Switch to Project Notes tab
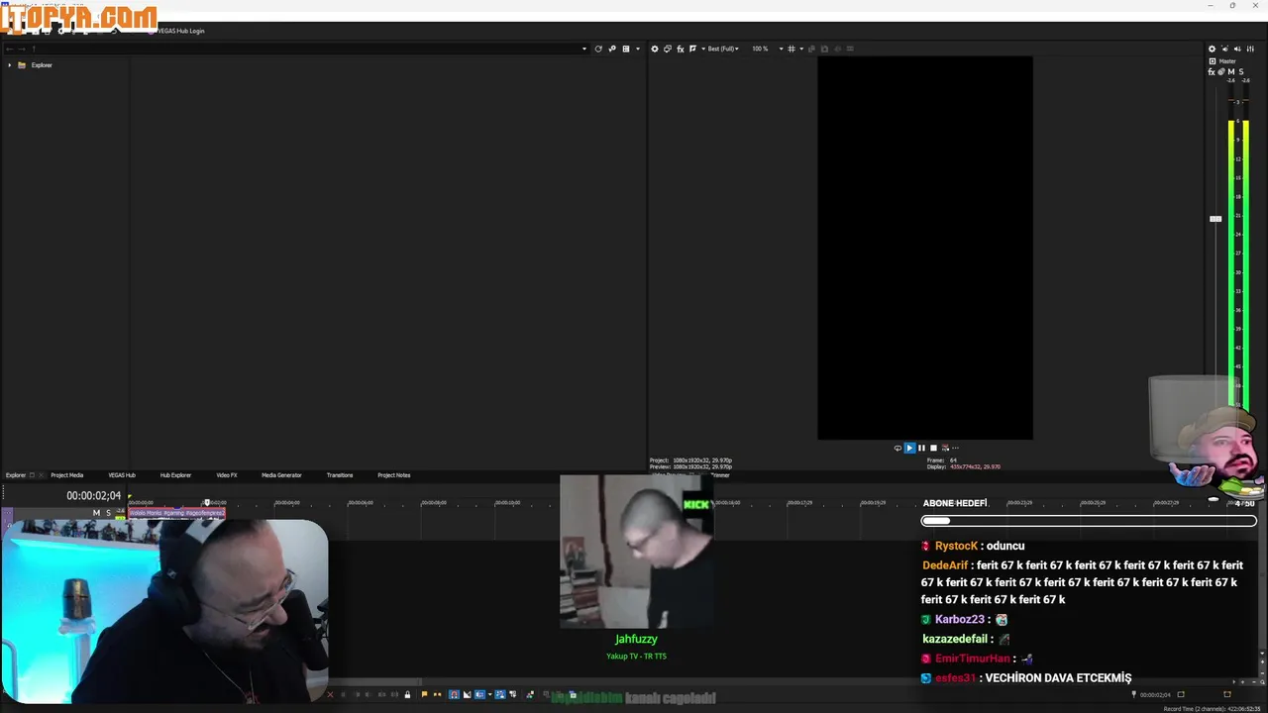The width and height of the screenshot is (1268, 713). tap(393, 475)
